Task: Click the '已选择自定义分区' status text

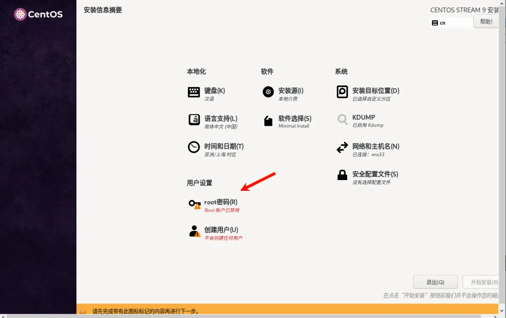Action: click(x=372, y=99)
